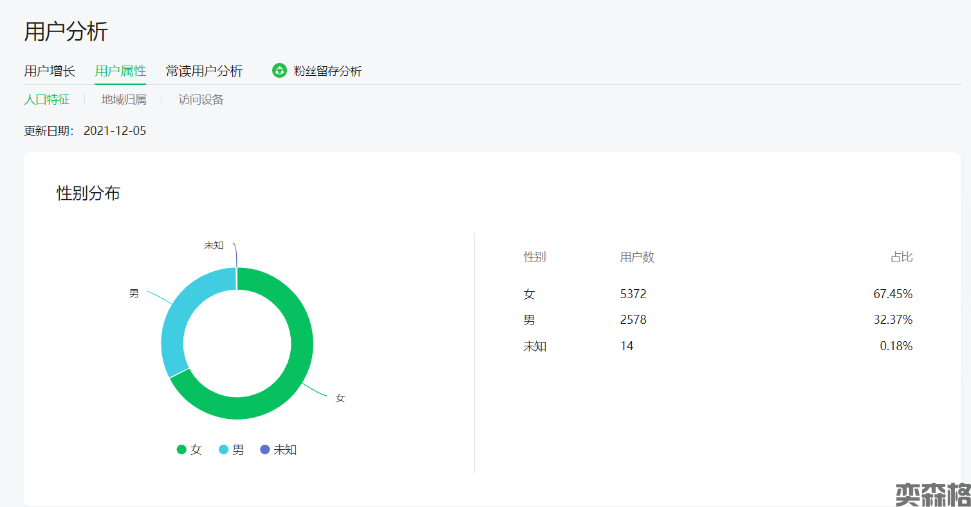The width and height of the screenshot is (971, 507).
Task: Open the 访问设备 sub-tab
Action: tap(201, 100)
